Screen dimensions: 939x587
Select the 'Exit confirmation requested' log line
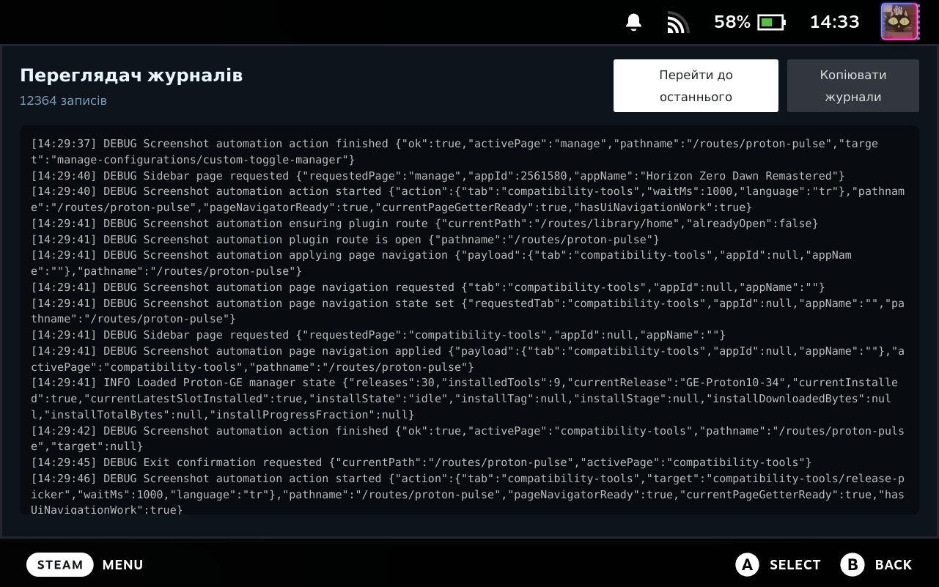(421, 462)
